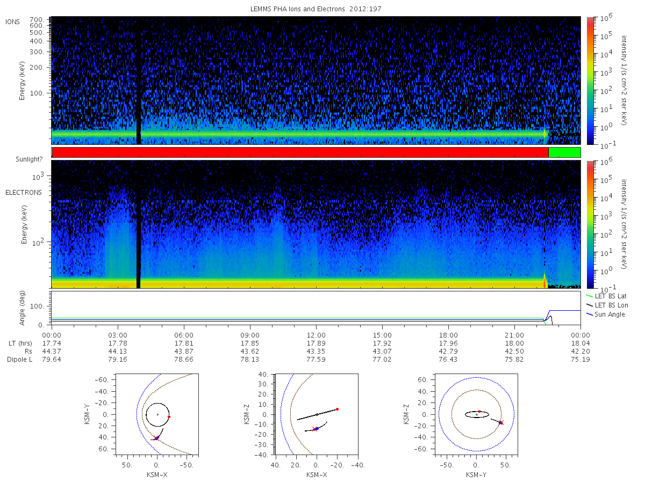Click the red X marker in the KSM-X/KSM-Z plot
The width and height of the screenshot is (645, 483).
pos(314,429)
